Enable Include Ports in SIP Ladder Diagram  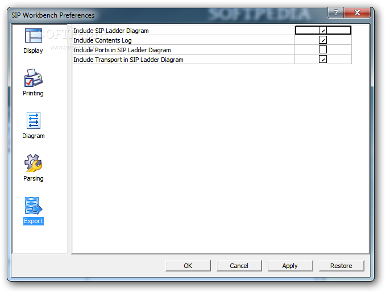click(323, 49)
